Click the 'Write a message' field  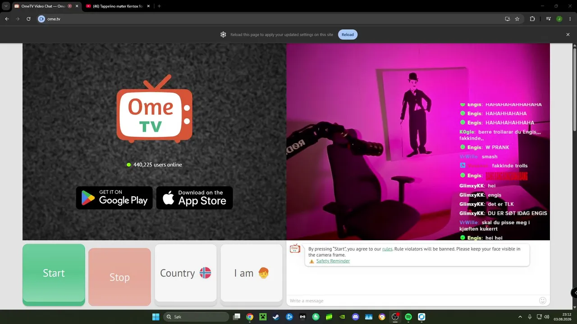(412, 301)
